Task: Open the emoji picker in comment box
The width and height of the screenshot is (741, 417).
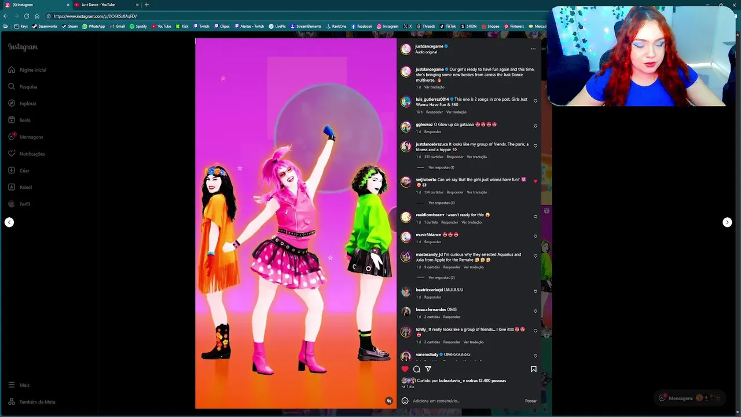Action: click(405, 401)
